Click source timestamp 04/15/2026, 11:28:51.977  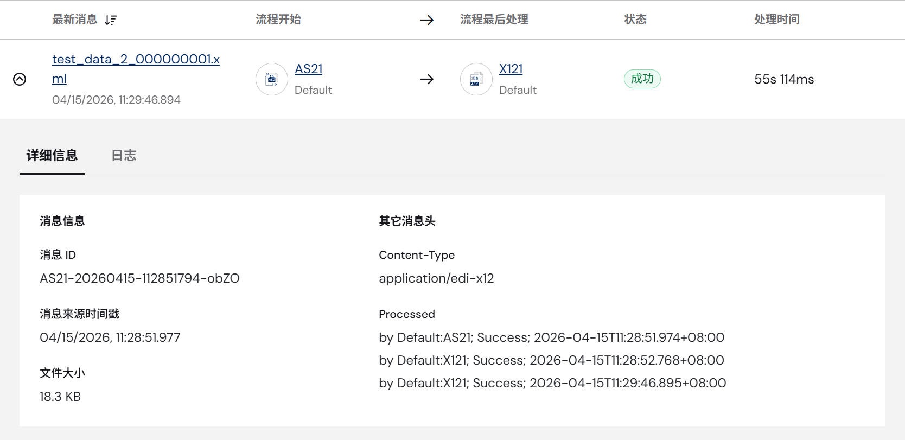110,337
